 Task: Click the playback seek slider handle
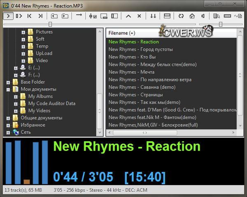pyautogui.click(x=50, y=24)
